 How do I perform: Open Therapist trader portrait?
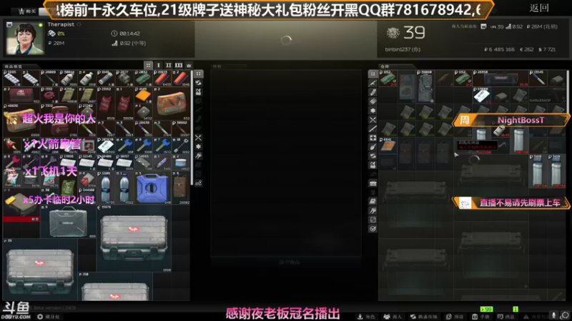[25, 39]
